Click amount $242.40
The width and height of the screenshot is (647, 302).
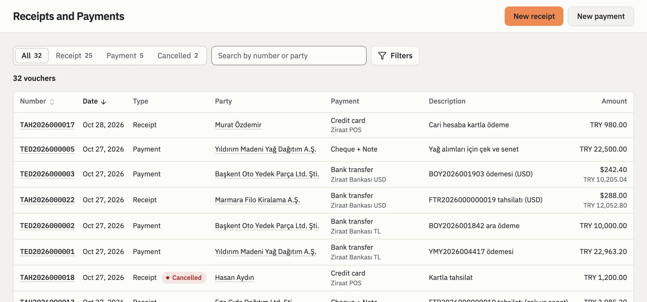tap(613, 170)
